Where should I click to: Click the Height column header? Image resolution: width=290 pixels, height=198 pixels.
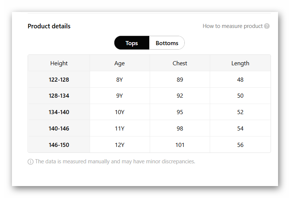59,63
